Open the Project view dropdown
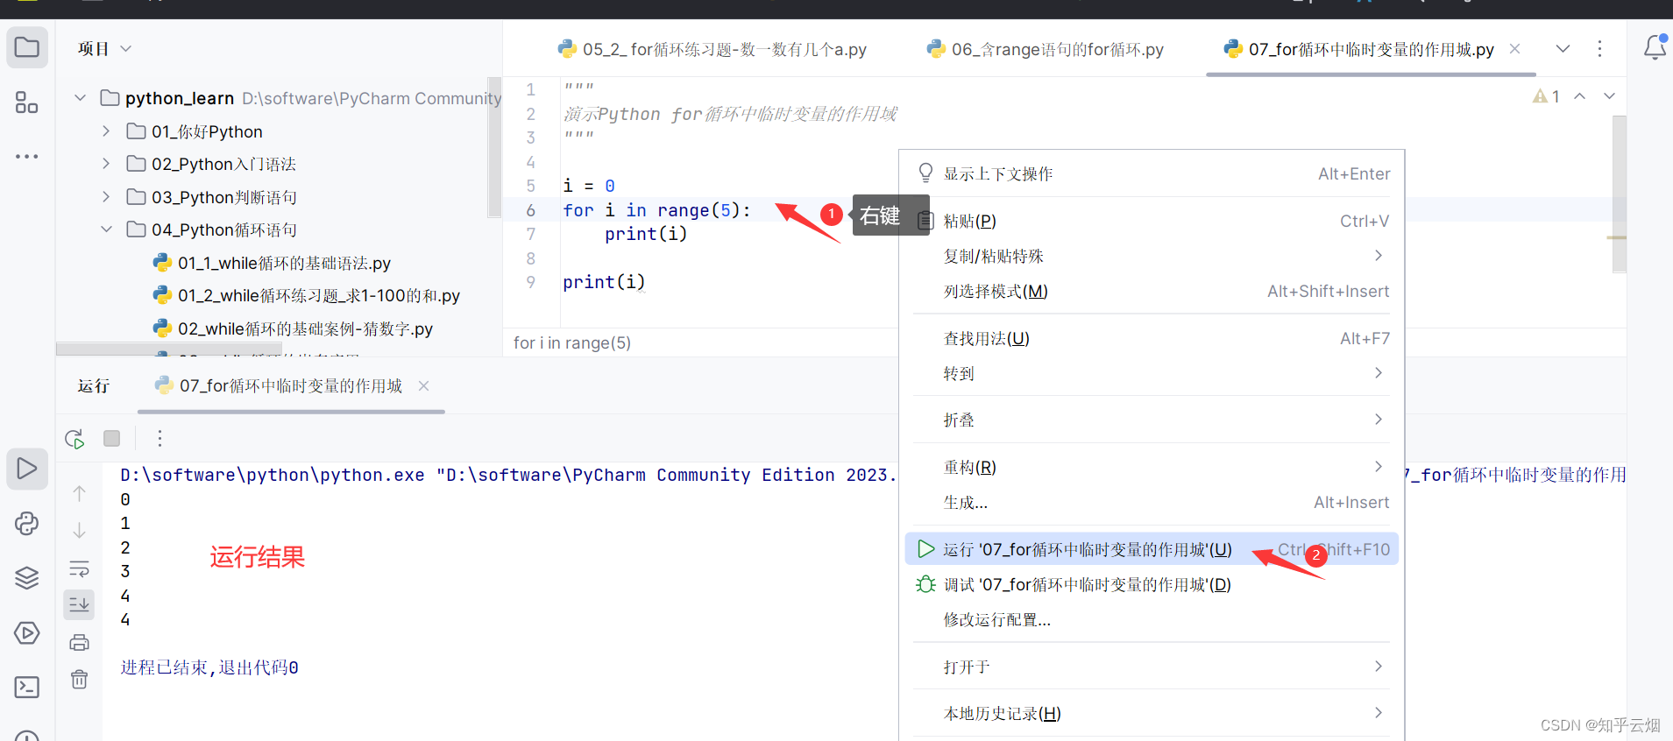1673x741 pixels. point(104,48)
